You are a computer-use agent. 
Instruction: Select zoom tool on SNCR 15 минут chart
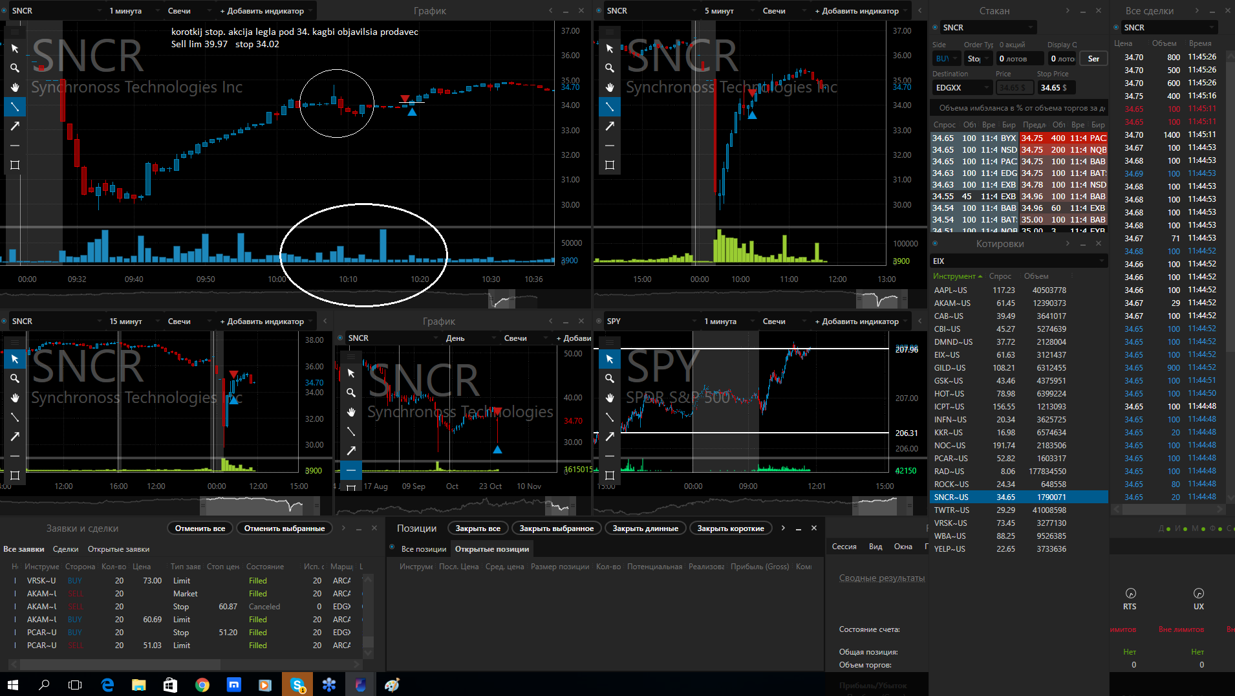pyautogui.click(x=15, y=378)
